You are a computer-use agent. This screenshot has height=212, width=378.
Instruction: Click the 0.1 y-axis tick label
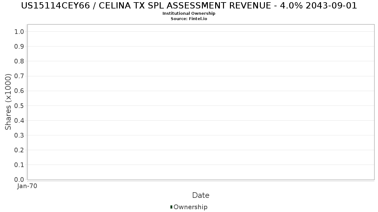pyautogui.click(x=19, y=165)
